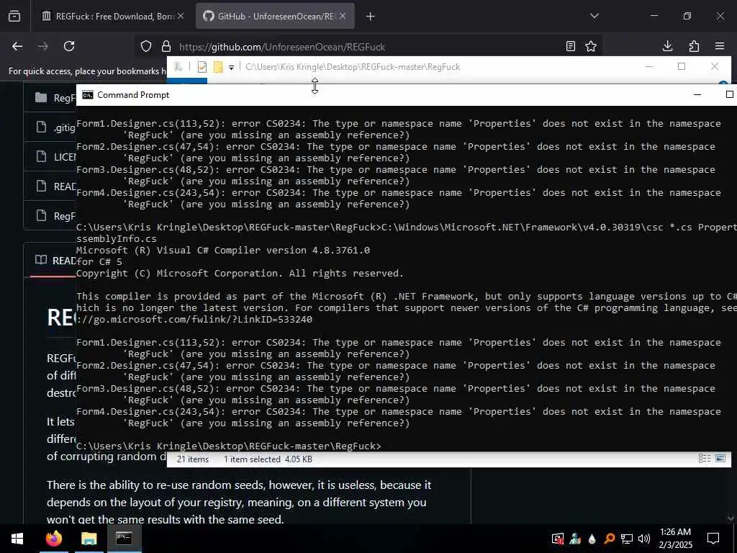This screenshot has width=737, height=553.
Task: Click the github.com URL address field
Action: coord(369,47)
